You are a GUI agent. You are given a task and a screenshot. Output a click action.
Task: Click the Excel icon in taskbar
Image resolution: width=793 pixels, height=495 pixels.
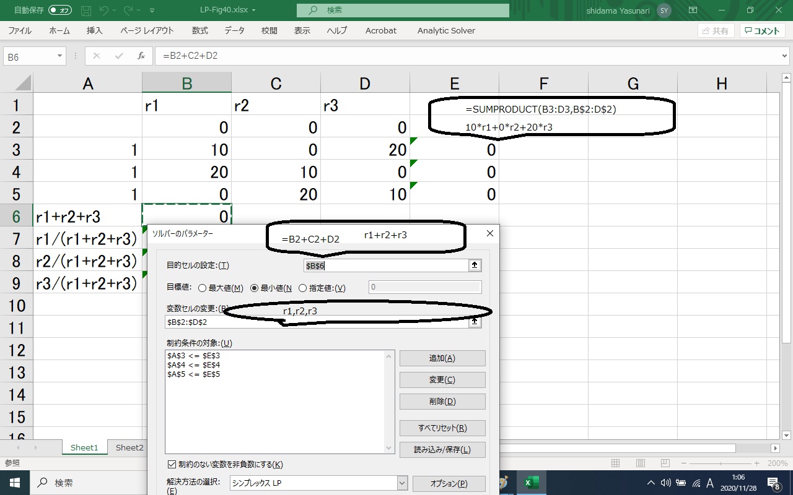531,483
